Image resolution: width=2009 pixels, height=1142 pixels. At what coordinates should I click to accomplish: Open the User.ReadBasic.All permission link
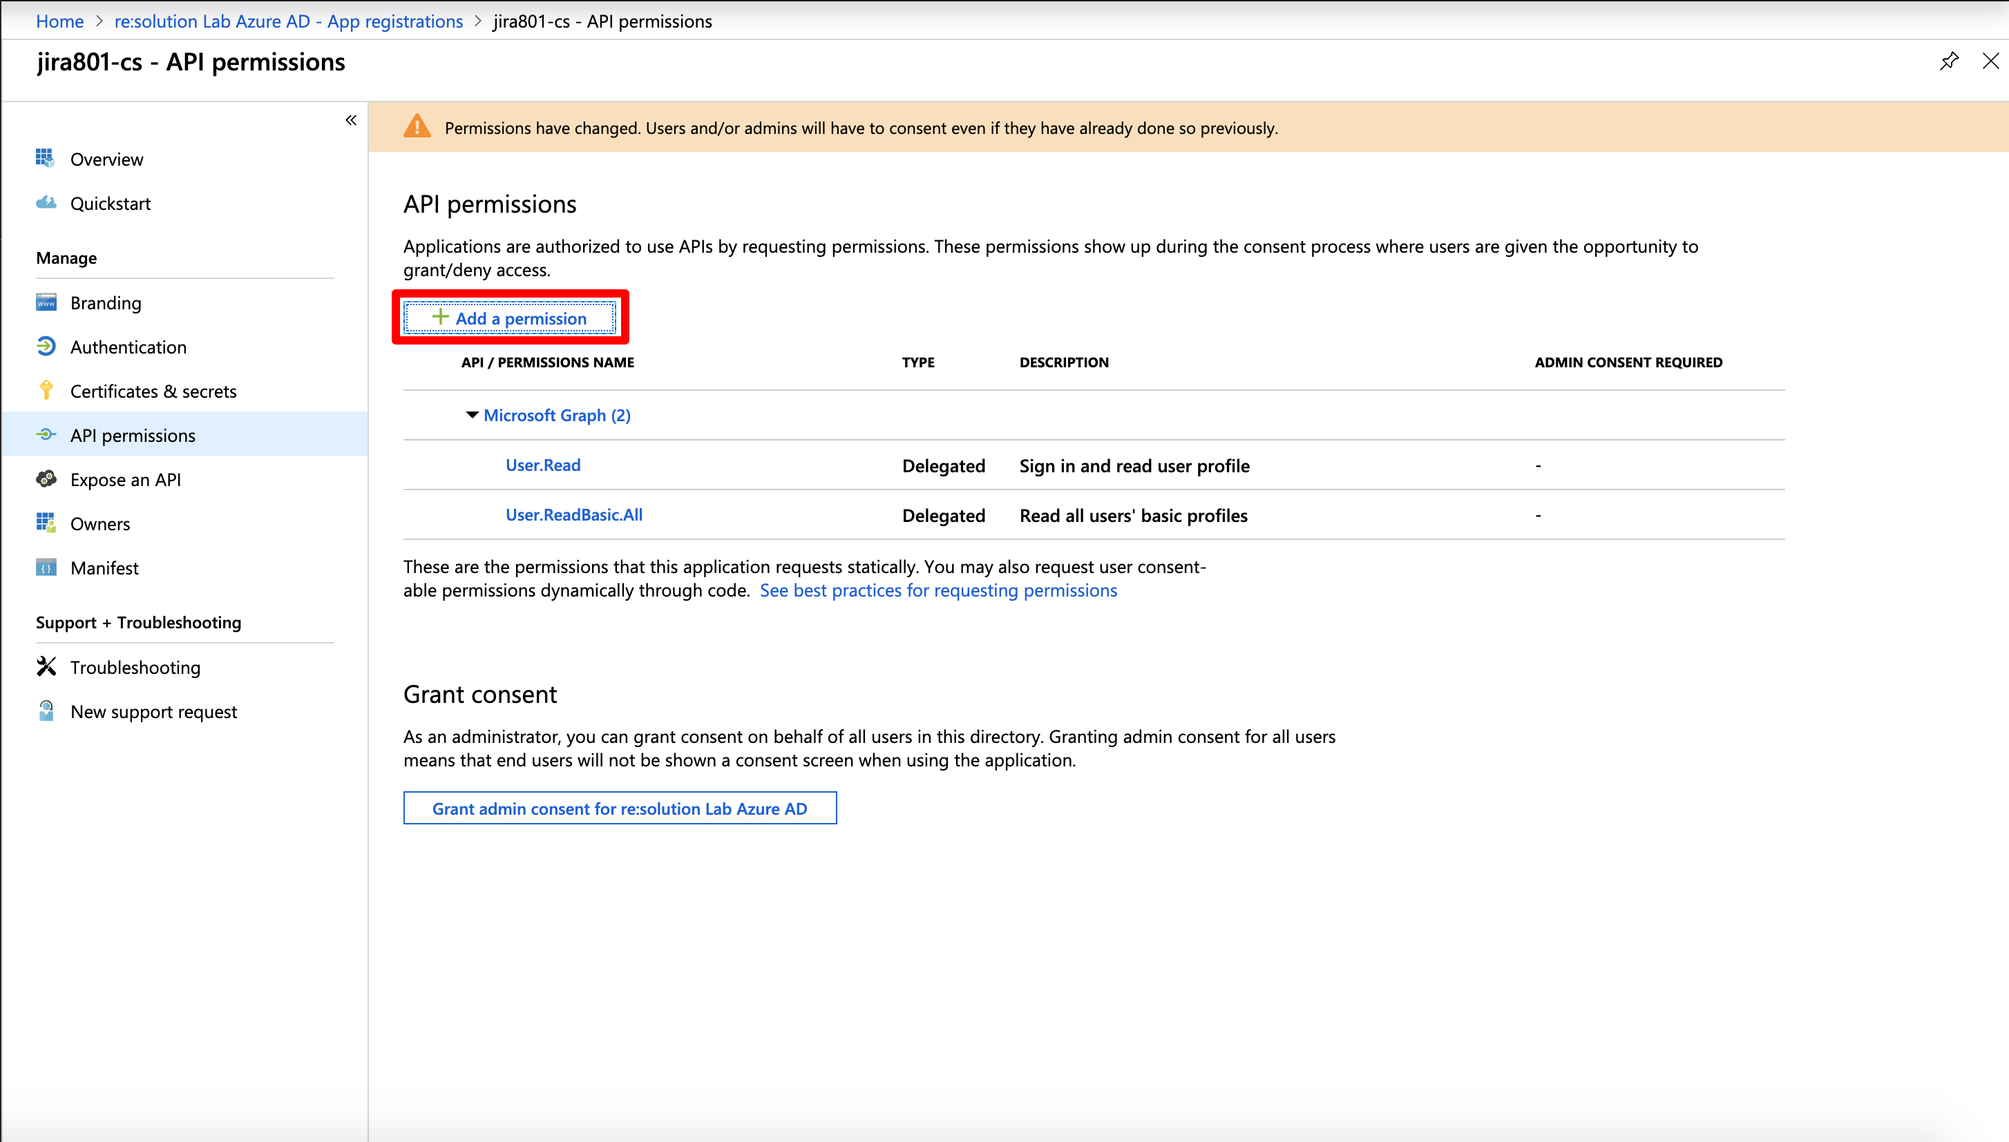pos(573,514)
